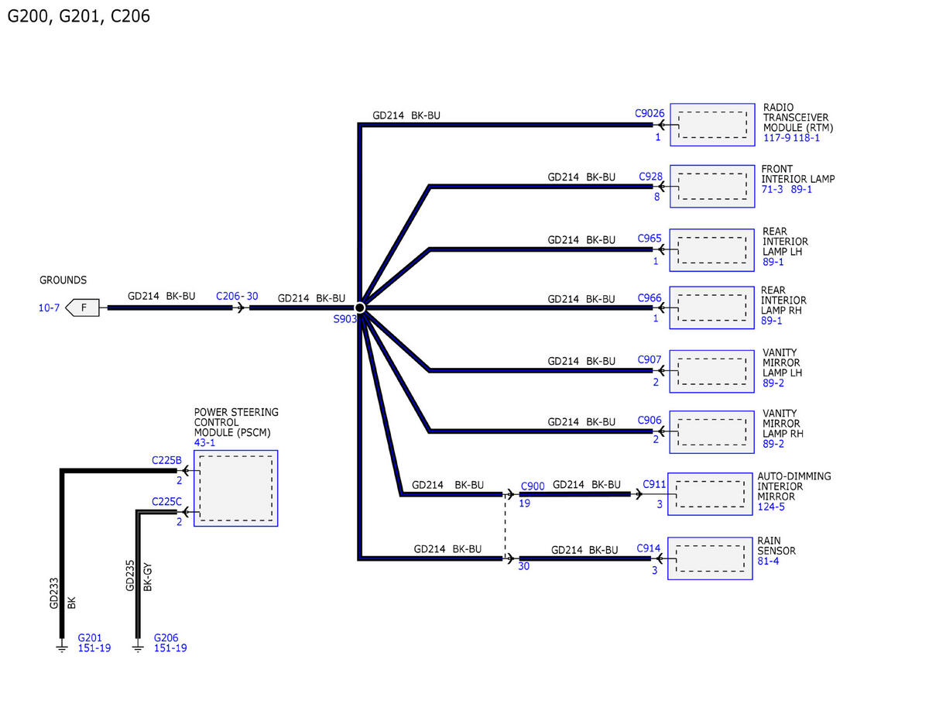The height and width of the screenshot is (718, 929).
Task: Select the S903 splice junction dot
Action: (x=360, y=307)
